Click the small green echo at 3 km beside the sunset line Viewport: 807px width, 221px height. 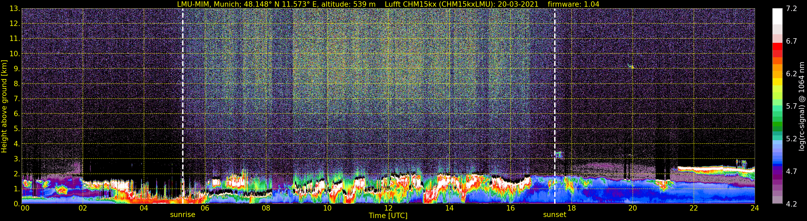(x=559, y=155)
